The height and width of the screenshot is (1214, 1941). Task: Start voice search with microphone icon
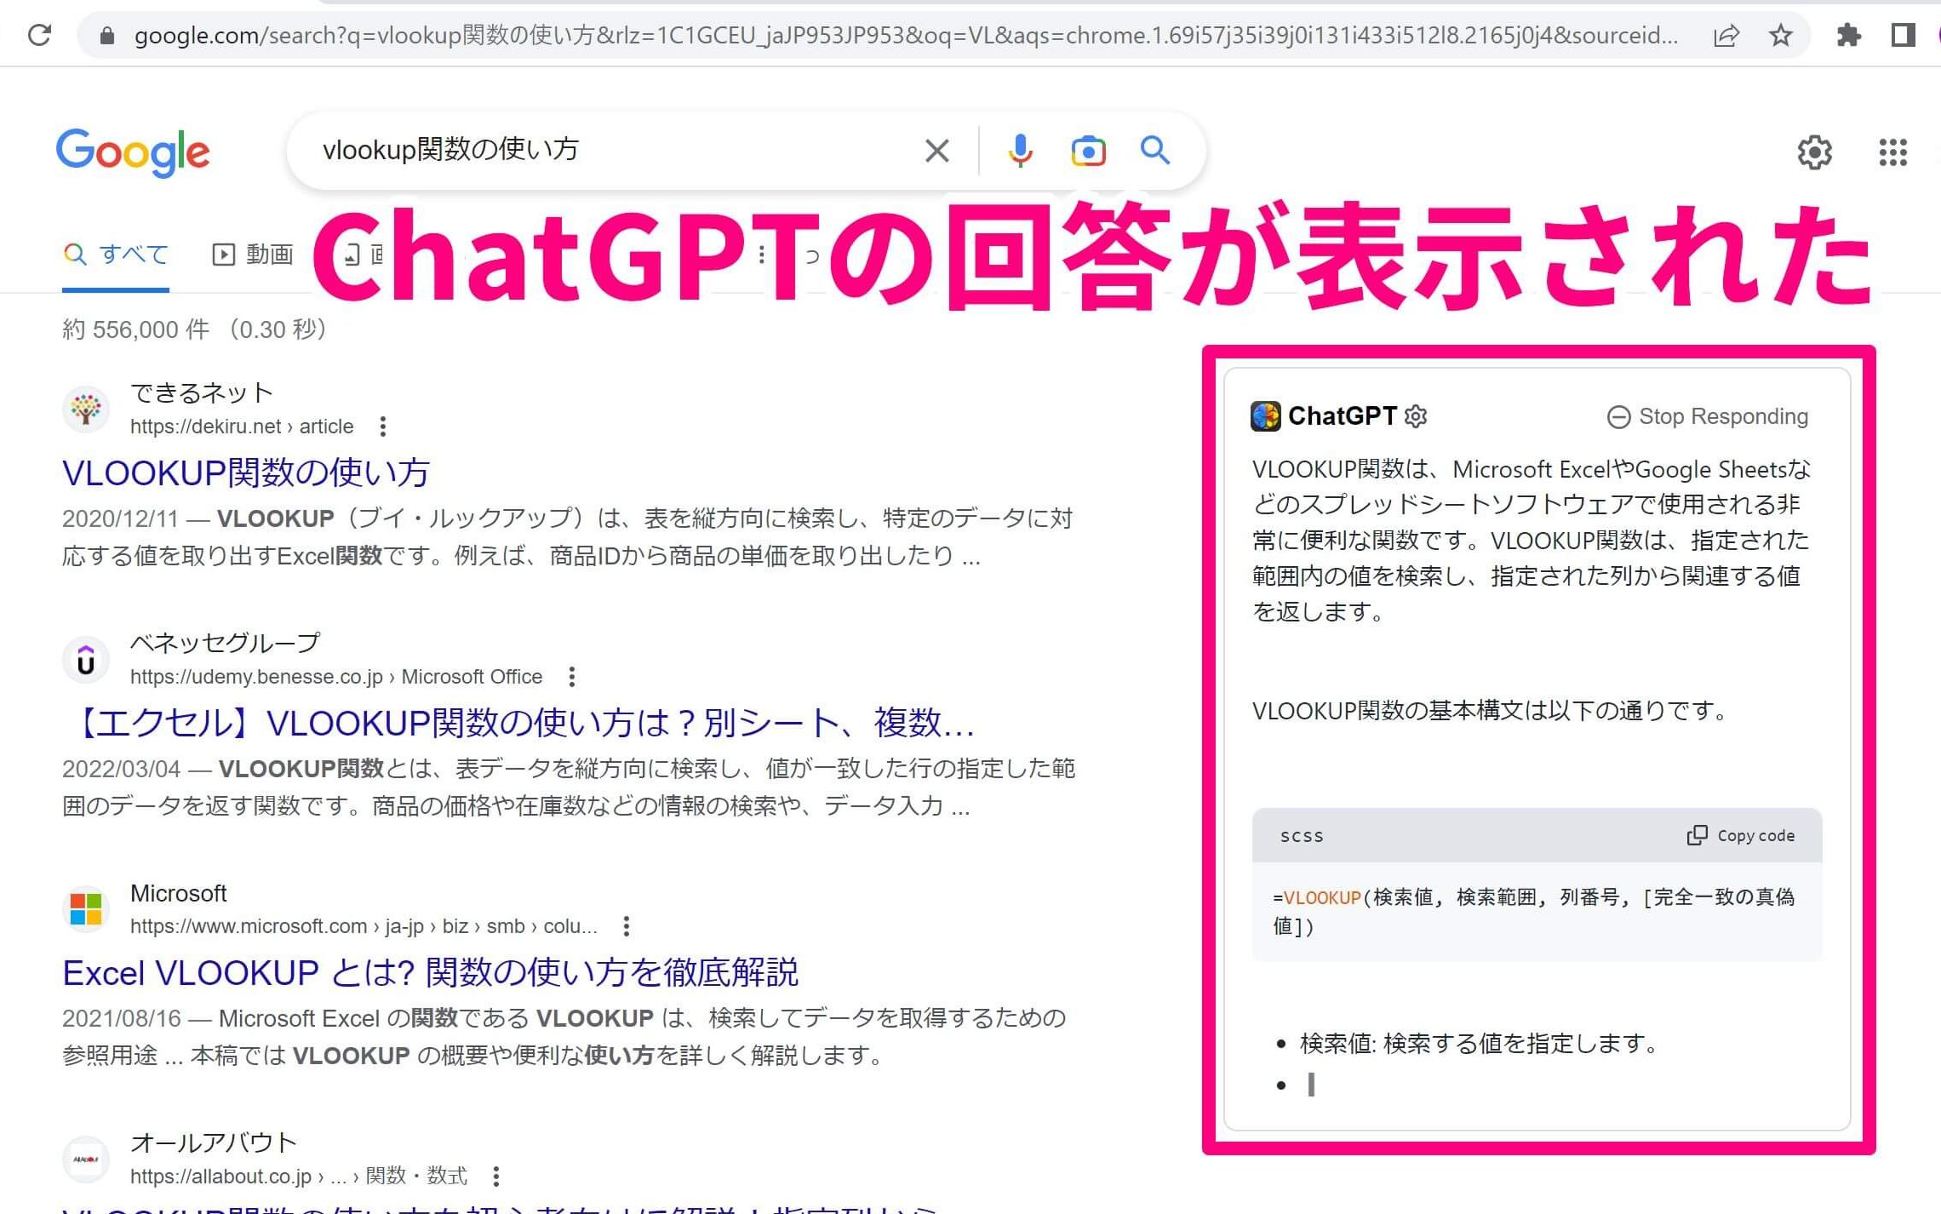(x=1020, y=151)
